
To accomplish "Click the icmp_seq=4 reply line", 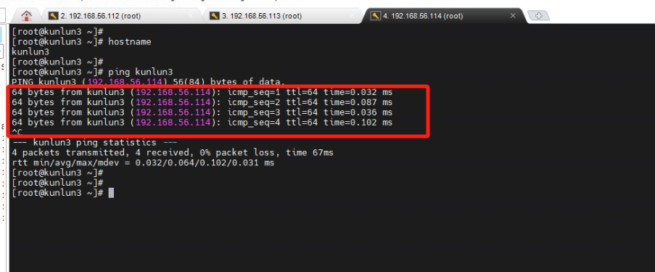I will click(202, 123).
